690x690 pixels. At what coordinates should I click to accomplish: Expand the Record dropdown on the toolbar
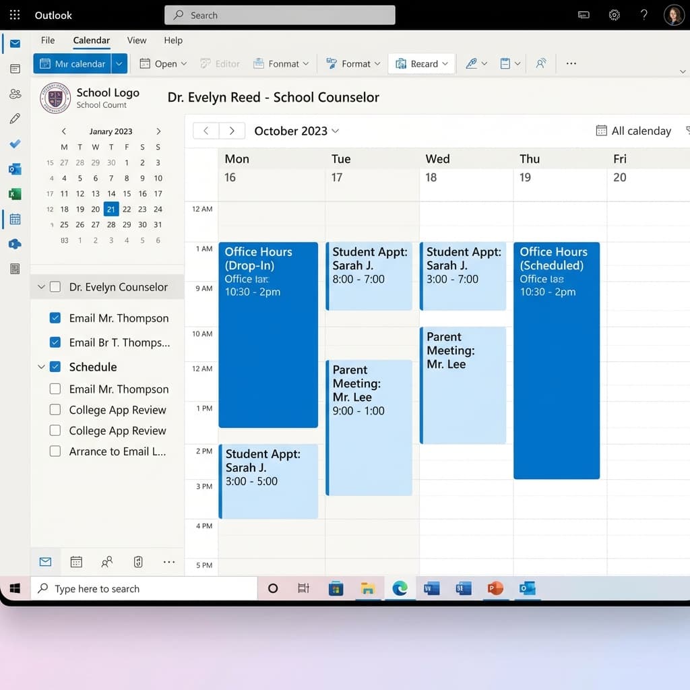445,63
